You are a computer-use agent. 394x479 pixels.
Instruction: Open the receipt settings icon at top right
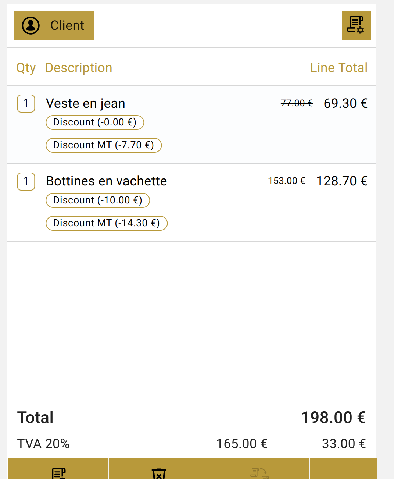tap(356, 25)
